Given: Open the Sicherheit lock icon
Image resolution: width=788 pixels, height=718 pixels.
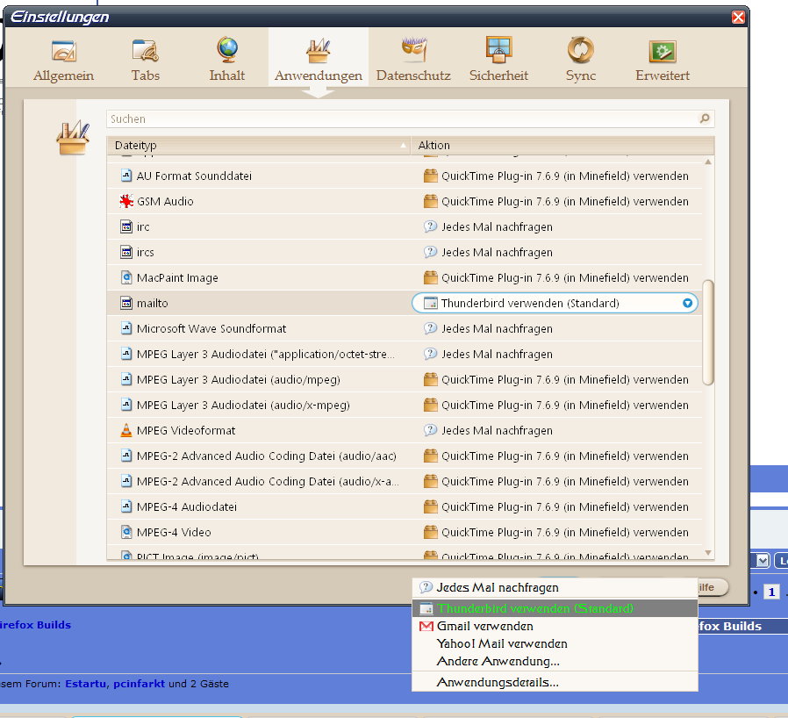Looking at the screenshot, I should (x=498, y=50).
